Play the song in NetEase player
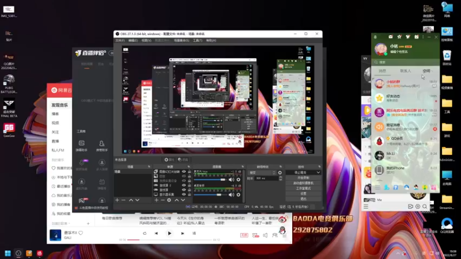Image resolution: width=461 pixels, height=259 pixels. point(169,234)
